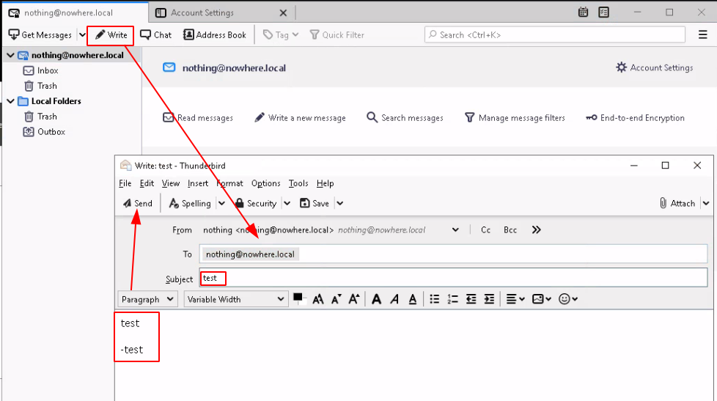
Task: Open the hamburger application menu
Action: pos(703,34)
